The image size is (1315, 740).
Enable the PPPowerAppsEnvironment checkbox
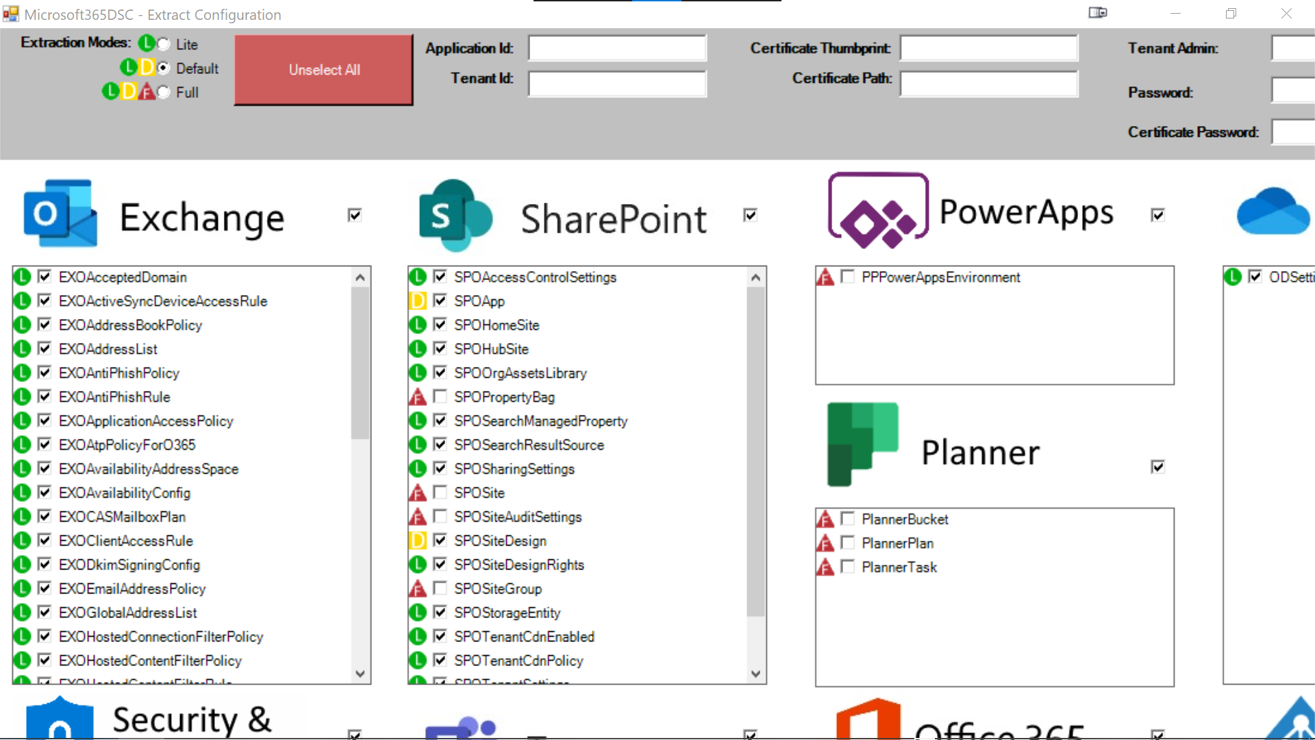848,277
